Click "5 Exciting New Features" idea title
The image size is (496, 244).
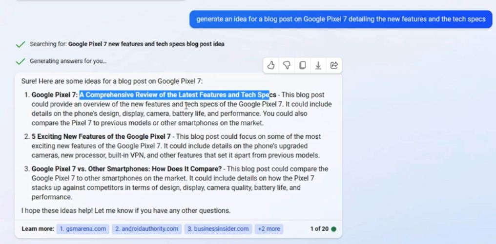101,137
